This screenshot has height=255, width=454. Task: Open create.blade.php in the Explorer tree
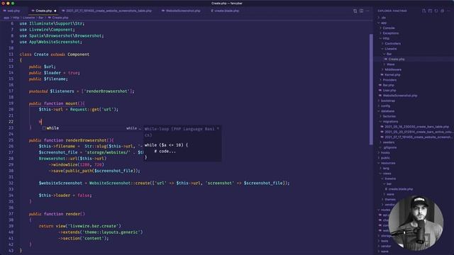click(x=400, y=189)
